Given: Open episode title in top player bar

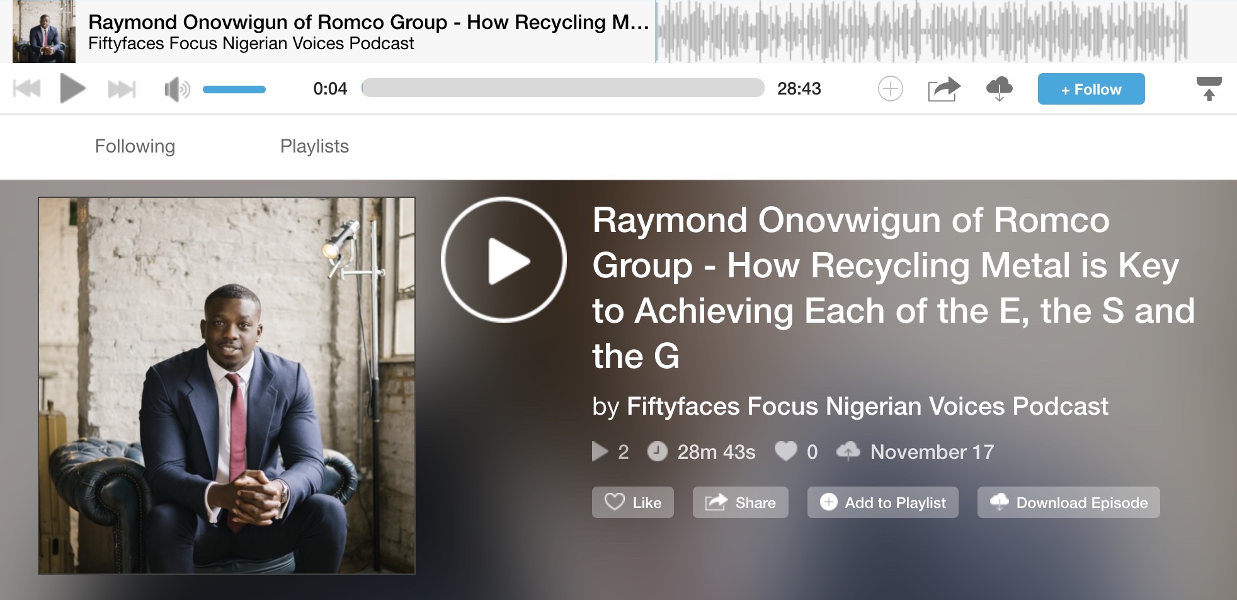Looking at the screenshot, I should 368,22.
